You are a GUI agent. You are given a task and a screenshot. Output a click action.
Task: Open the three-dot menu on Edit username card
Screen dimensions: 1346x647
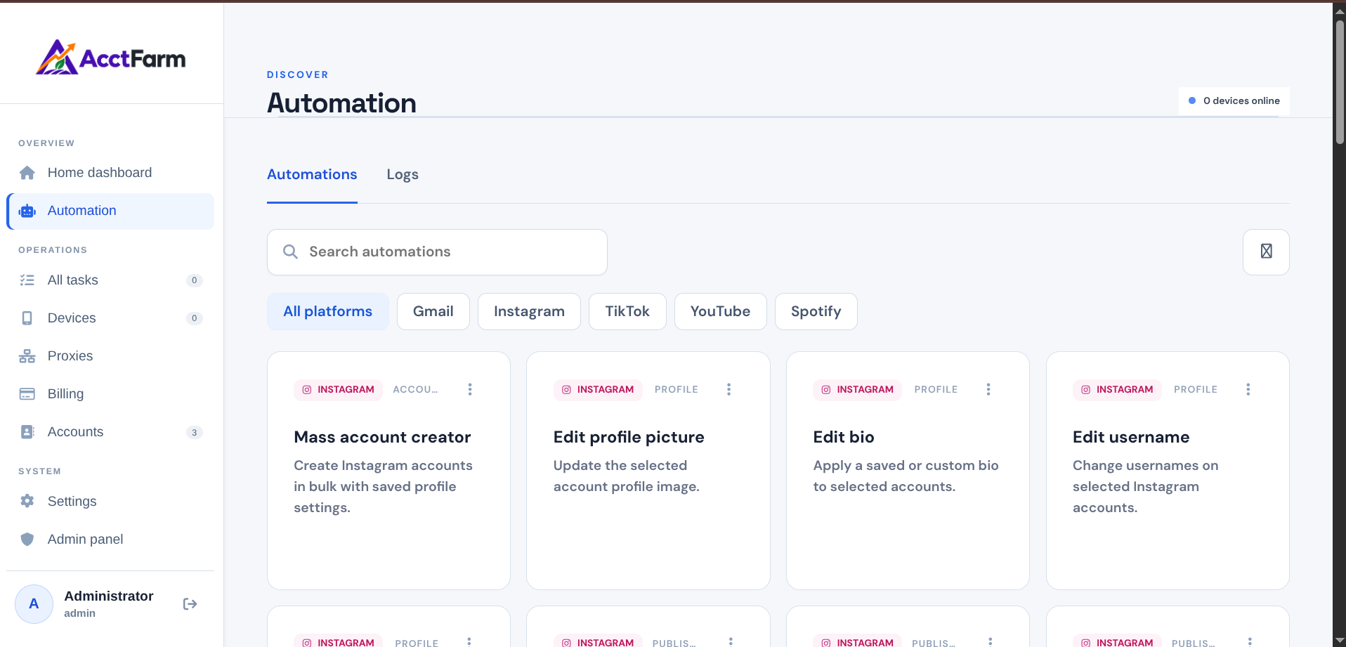[1248, 389]
